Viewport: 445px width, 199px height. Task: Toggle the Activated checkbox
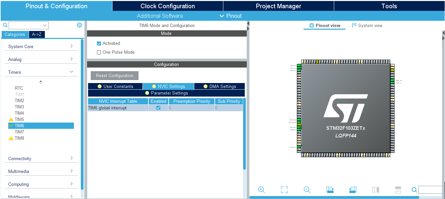tap(99, 43)
